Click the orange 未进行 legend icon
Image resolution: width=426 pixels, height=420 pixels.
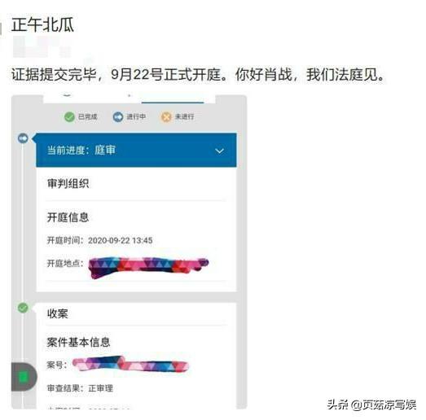pos(166,117)
